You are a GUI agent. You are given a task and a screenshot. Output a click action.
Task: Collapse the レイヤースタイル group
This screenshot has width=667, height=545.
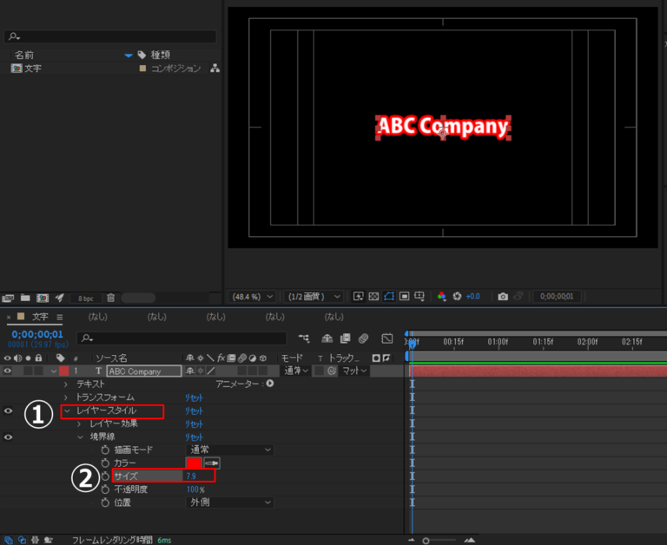click(x=68, y=410)
